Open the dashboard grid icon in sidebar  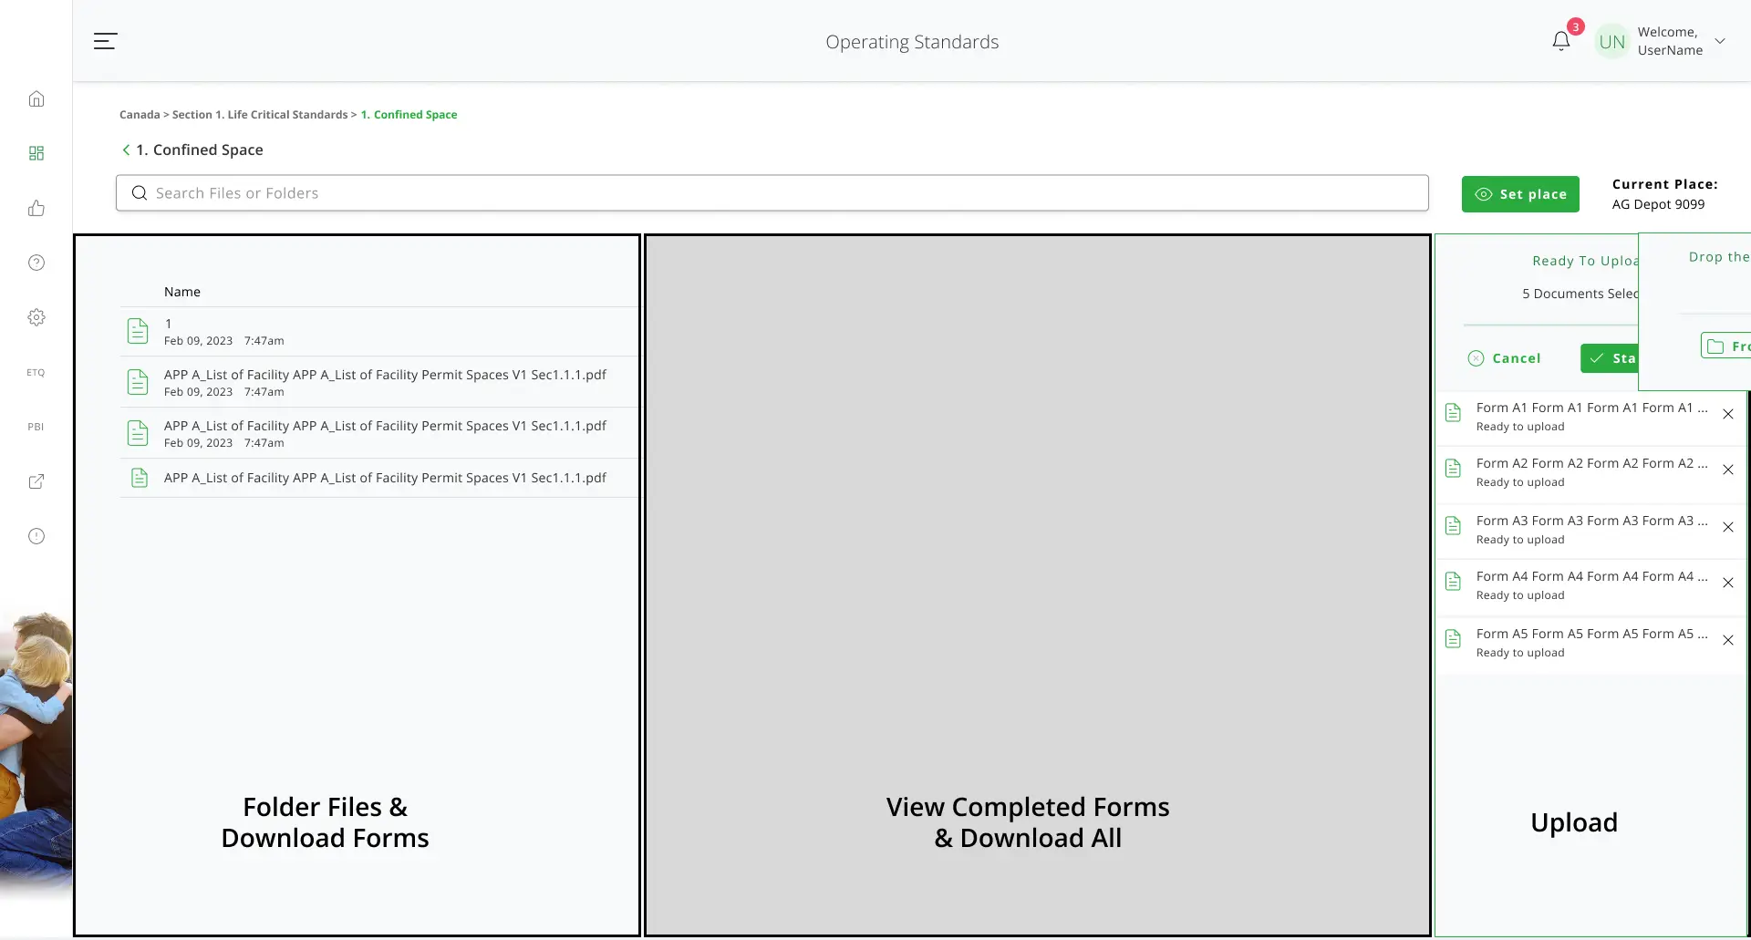click(x=36, y=153)
